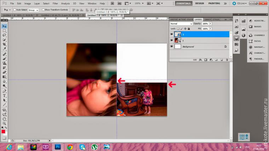The width and height of the screenshot is (269, 151).
Task: Check Show Transform Controls
Action: (43, 10)
